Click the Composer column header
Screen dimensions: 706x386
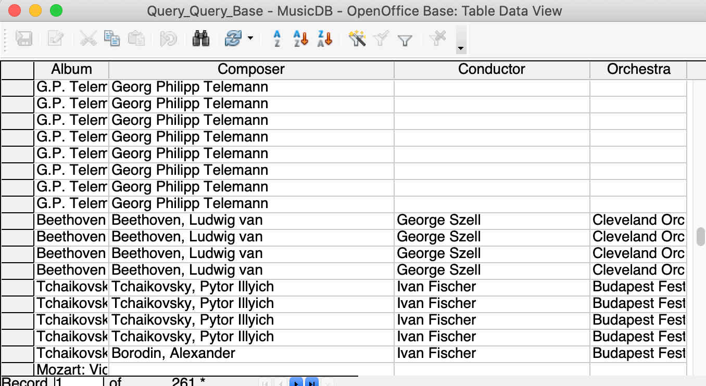point(251,69)
